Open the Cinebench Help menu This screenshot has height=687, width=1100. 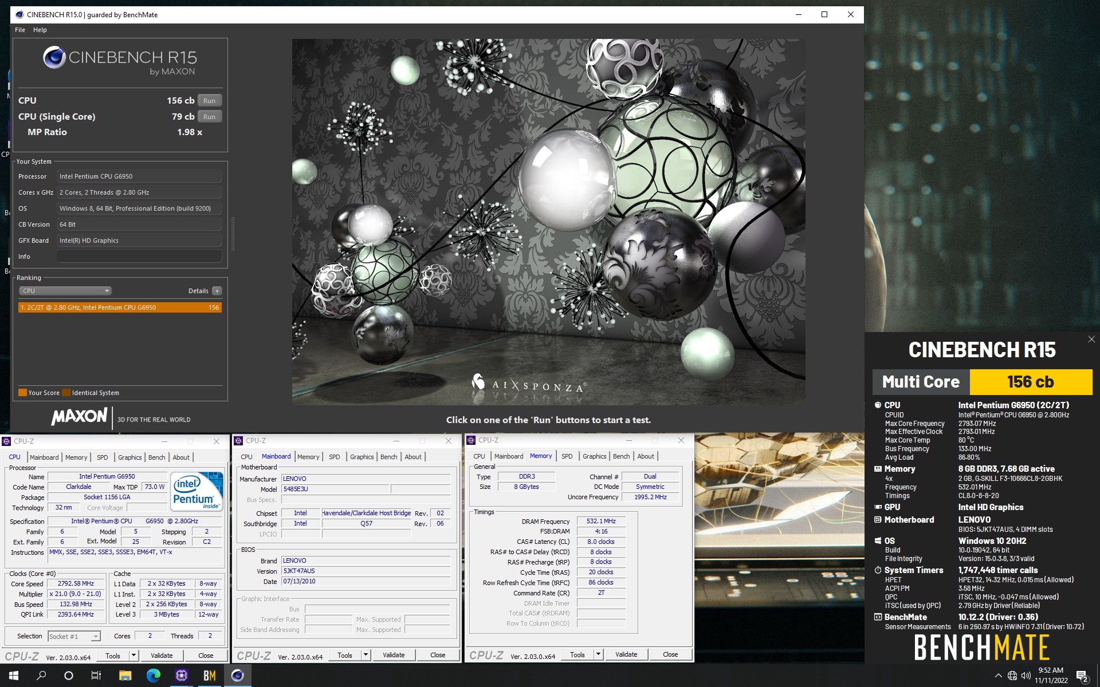pyautogui.click(x=40, y=30)
